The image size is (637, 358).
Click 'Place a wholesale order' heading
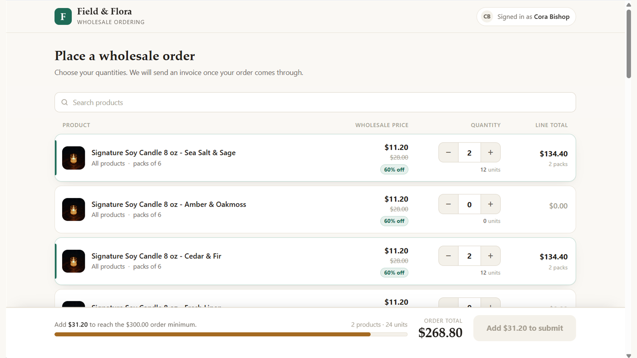(125, 56)
